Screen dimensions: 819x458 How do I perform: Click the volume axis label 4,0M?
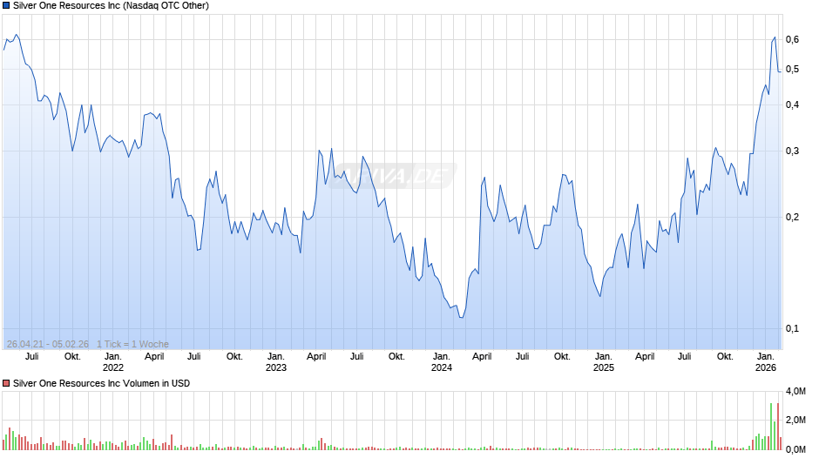pos(795,391)
